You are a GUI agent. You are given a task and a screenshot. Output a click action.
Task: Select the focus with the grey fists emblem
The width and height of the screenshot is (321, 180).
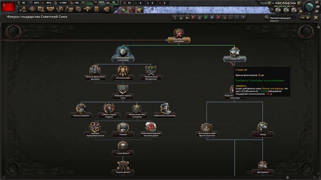pyautogui.click(x=95, y=73)
